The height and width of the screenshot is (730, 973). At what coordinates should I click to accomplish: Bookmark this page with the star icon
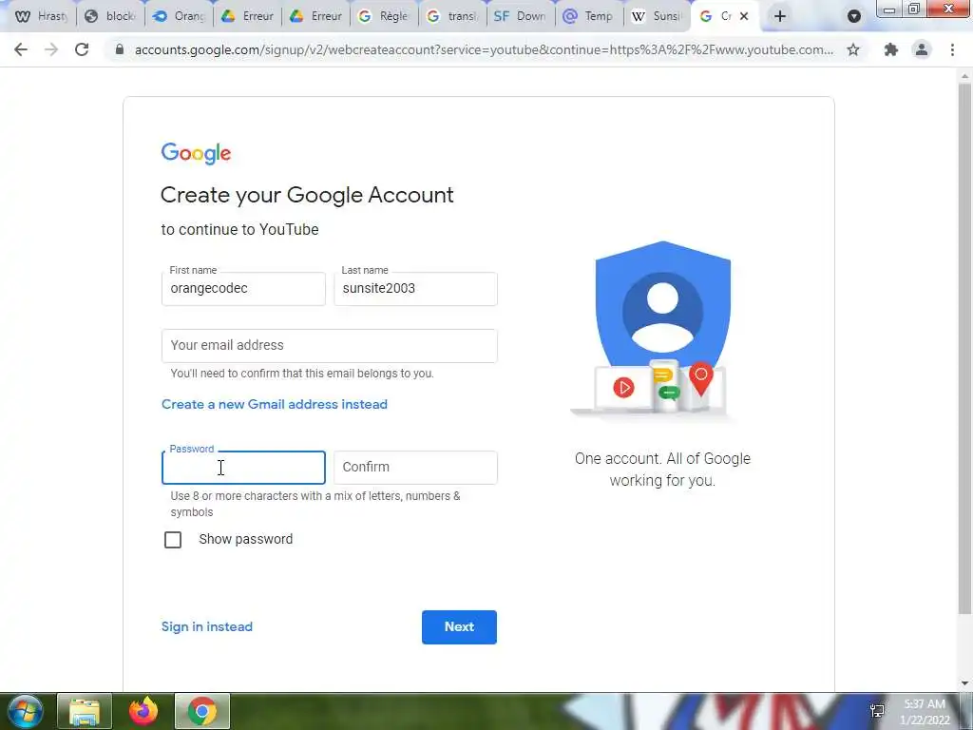(x=853, y=49)
